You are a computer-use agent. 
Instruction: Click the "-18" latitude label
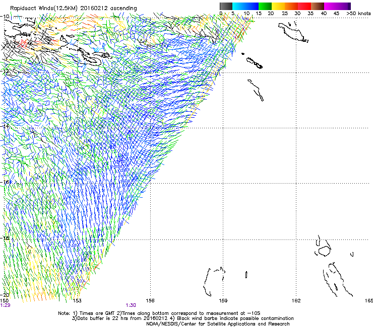pos(5,238)
